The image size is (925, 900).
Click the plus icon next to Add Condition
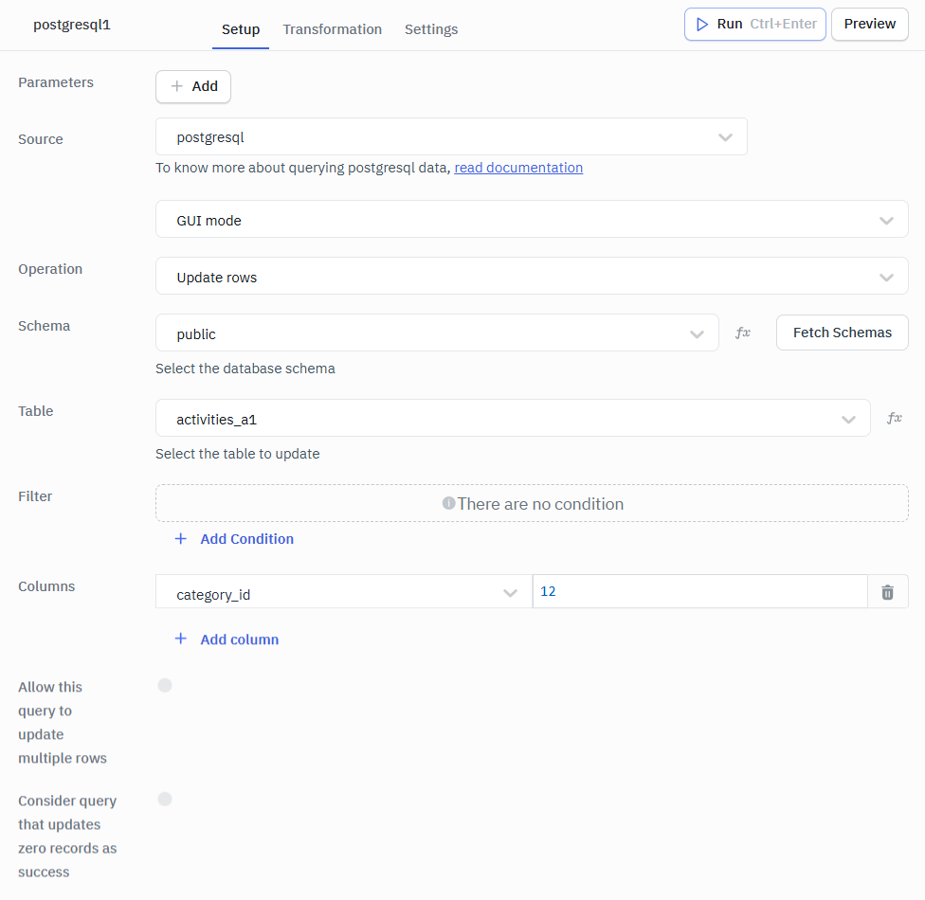point(181,538)
